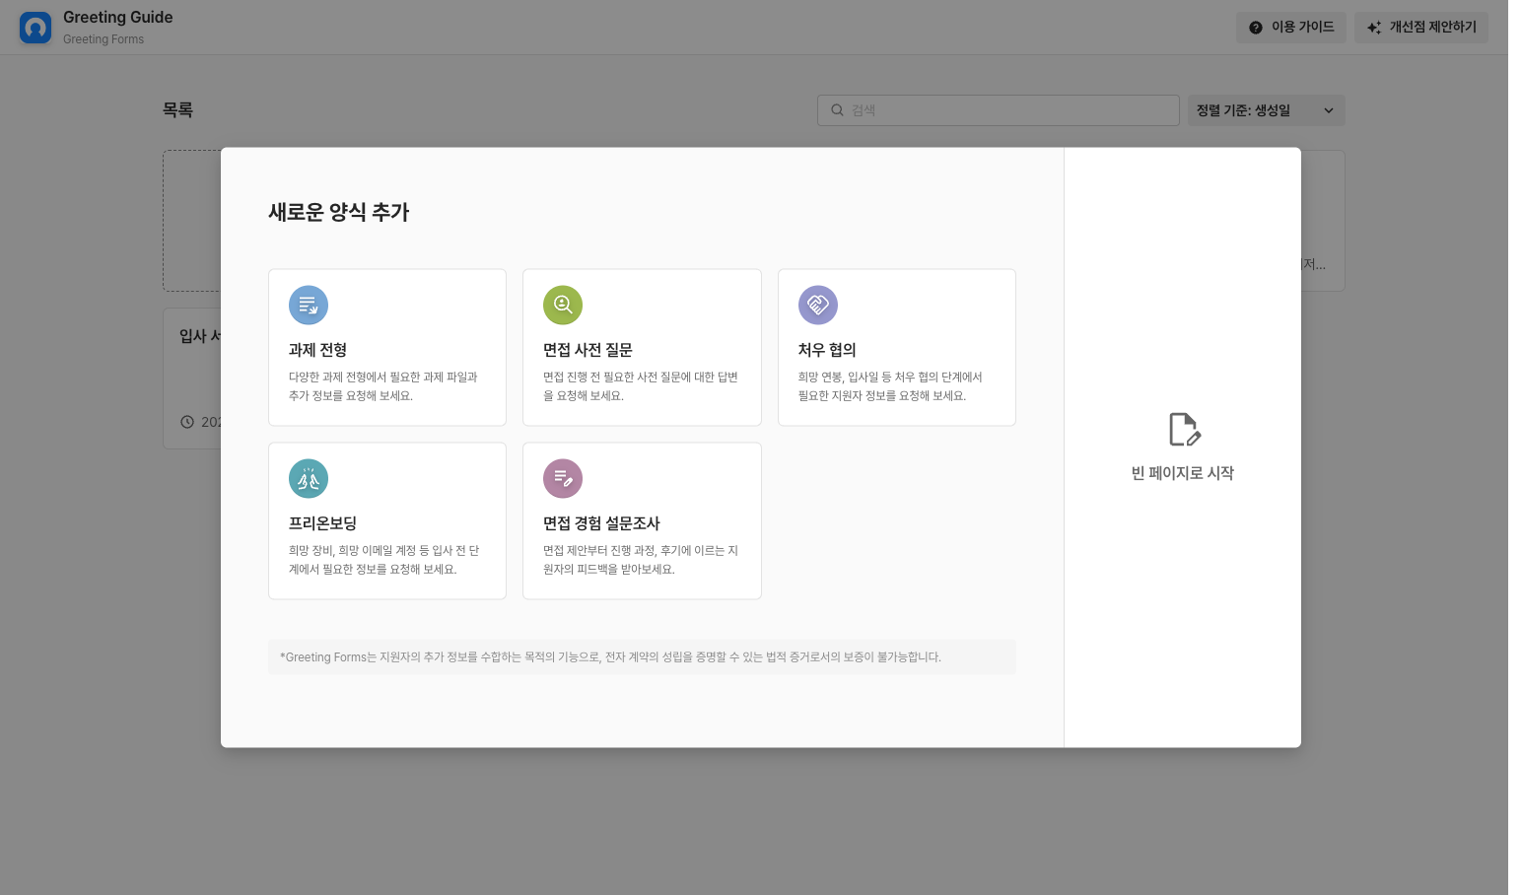The image size is (1522, 895).
Task: Click the clock icon on background card
Action: 187,422
